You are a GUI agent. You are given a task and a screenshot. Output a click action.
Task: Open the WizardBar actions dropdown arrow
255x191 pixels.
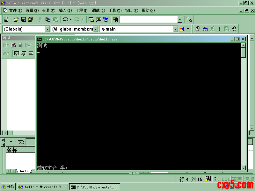coord(188,29)
